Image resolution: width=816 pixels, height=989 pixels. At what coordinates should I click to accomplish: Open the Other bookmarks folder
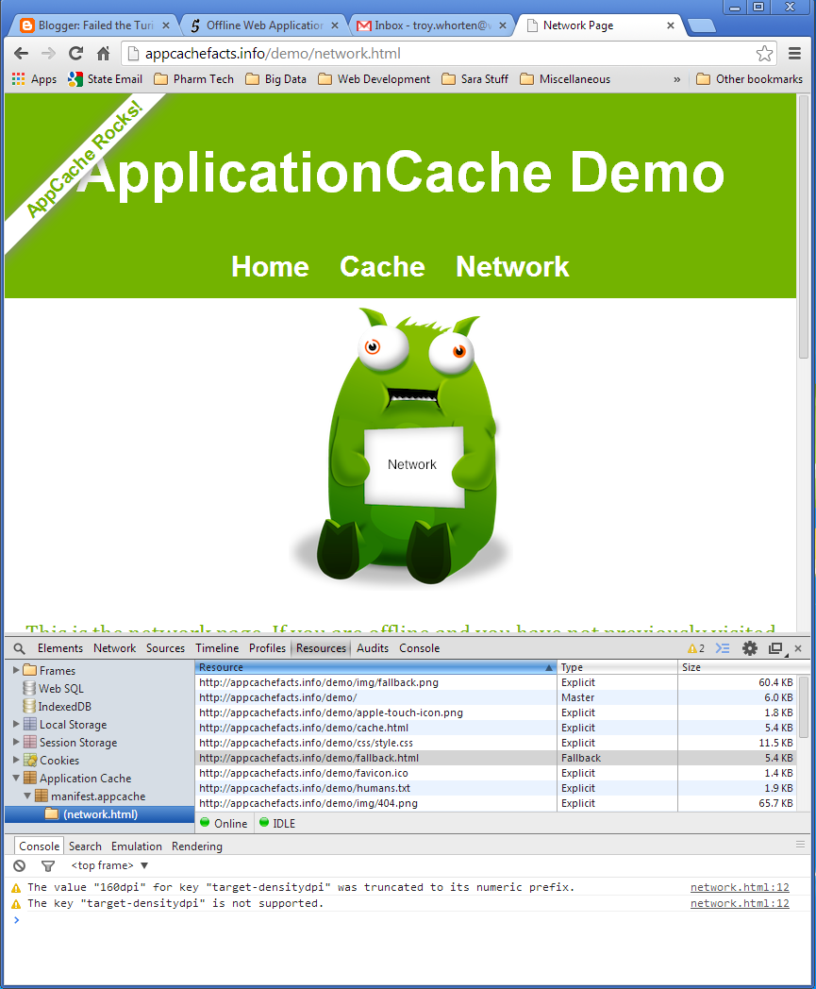point(750,79)
